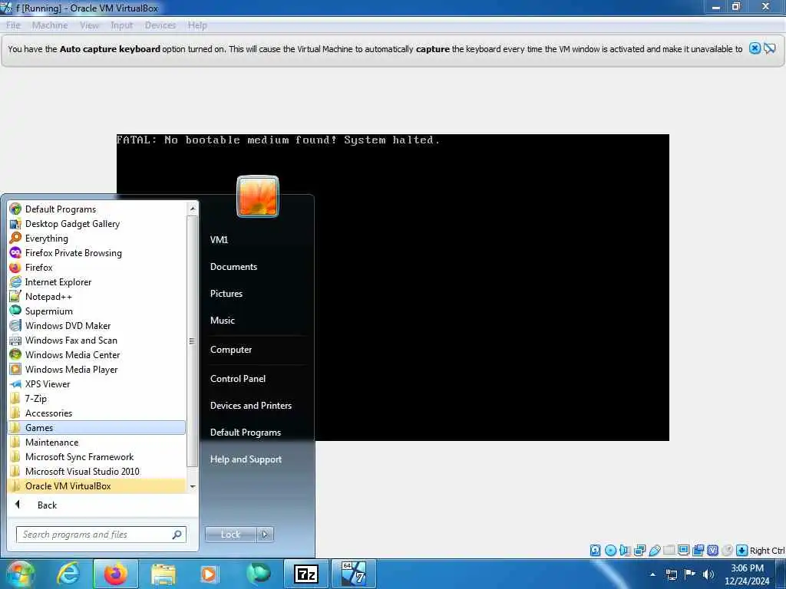The width and height of the screenshot is (786, 589).
Task: Click the network adapters icon in VirtualBox status bar
Action: click(639, 551)
